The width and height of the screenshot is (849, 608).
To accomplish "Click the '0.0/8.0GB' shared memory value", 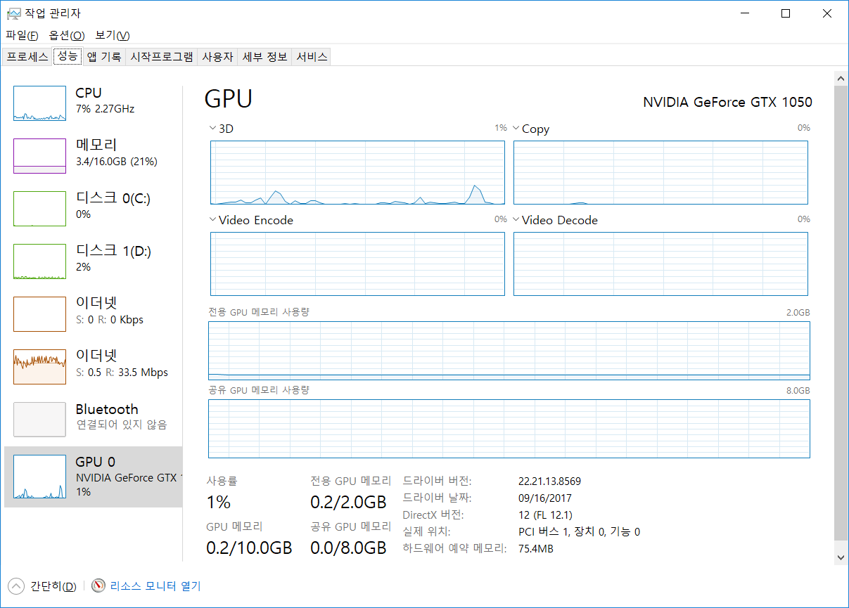I will click(348, 548).
